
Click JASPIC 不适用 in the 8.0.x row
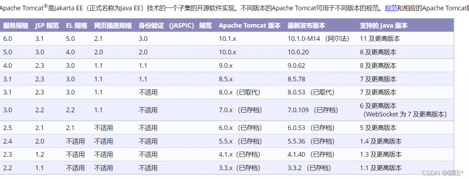point(148,92)
